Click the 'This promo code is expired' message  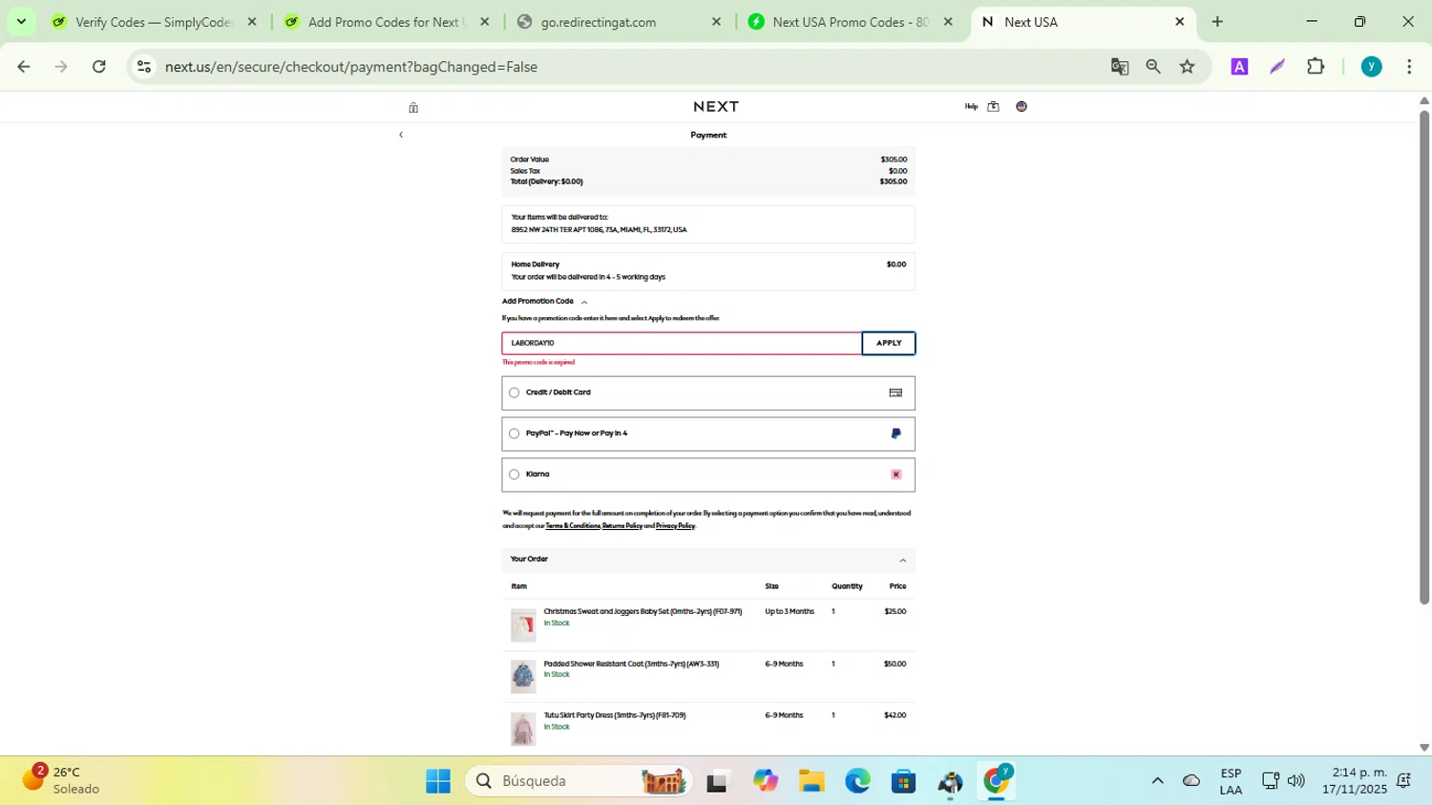(538, 363)
